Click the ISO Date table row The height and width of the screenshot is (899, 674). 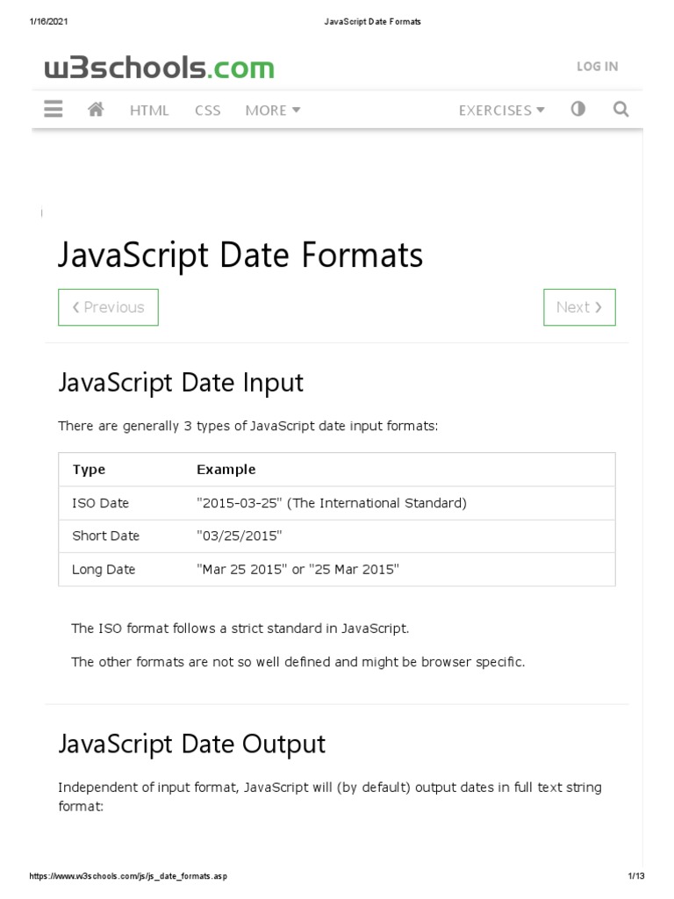click(x=336, y=503)
